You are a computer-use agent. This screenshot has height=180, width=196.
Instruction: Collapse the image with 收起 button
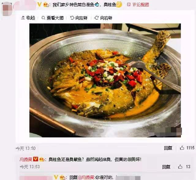[x=28, y=18]
